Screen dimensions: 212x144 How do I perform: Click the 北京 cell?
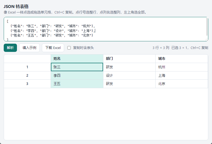[182, 84]
